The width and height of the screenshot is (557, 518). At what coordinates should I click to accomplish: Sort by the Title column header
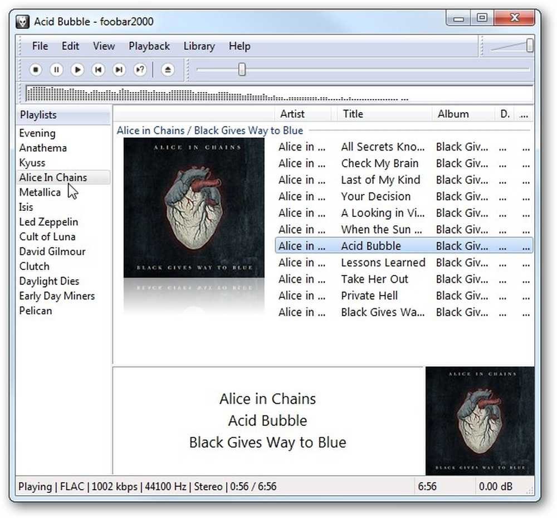[382, 114]
